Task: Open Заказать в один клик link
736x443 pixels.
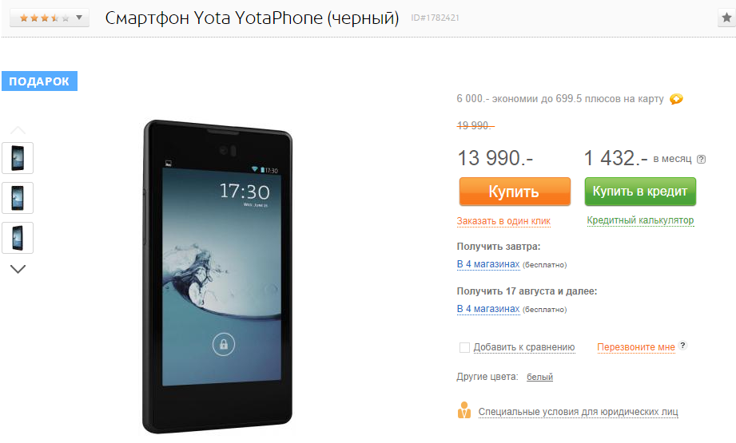Action: pyautogui.click(x=503, y=221)
